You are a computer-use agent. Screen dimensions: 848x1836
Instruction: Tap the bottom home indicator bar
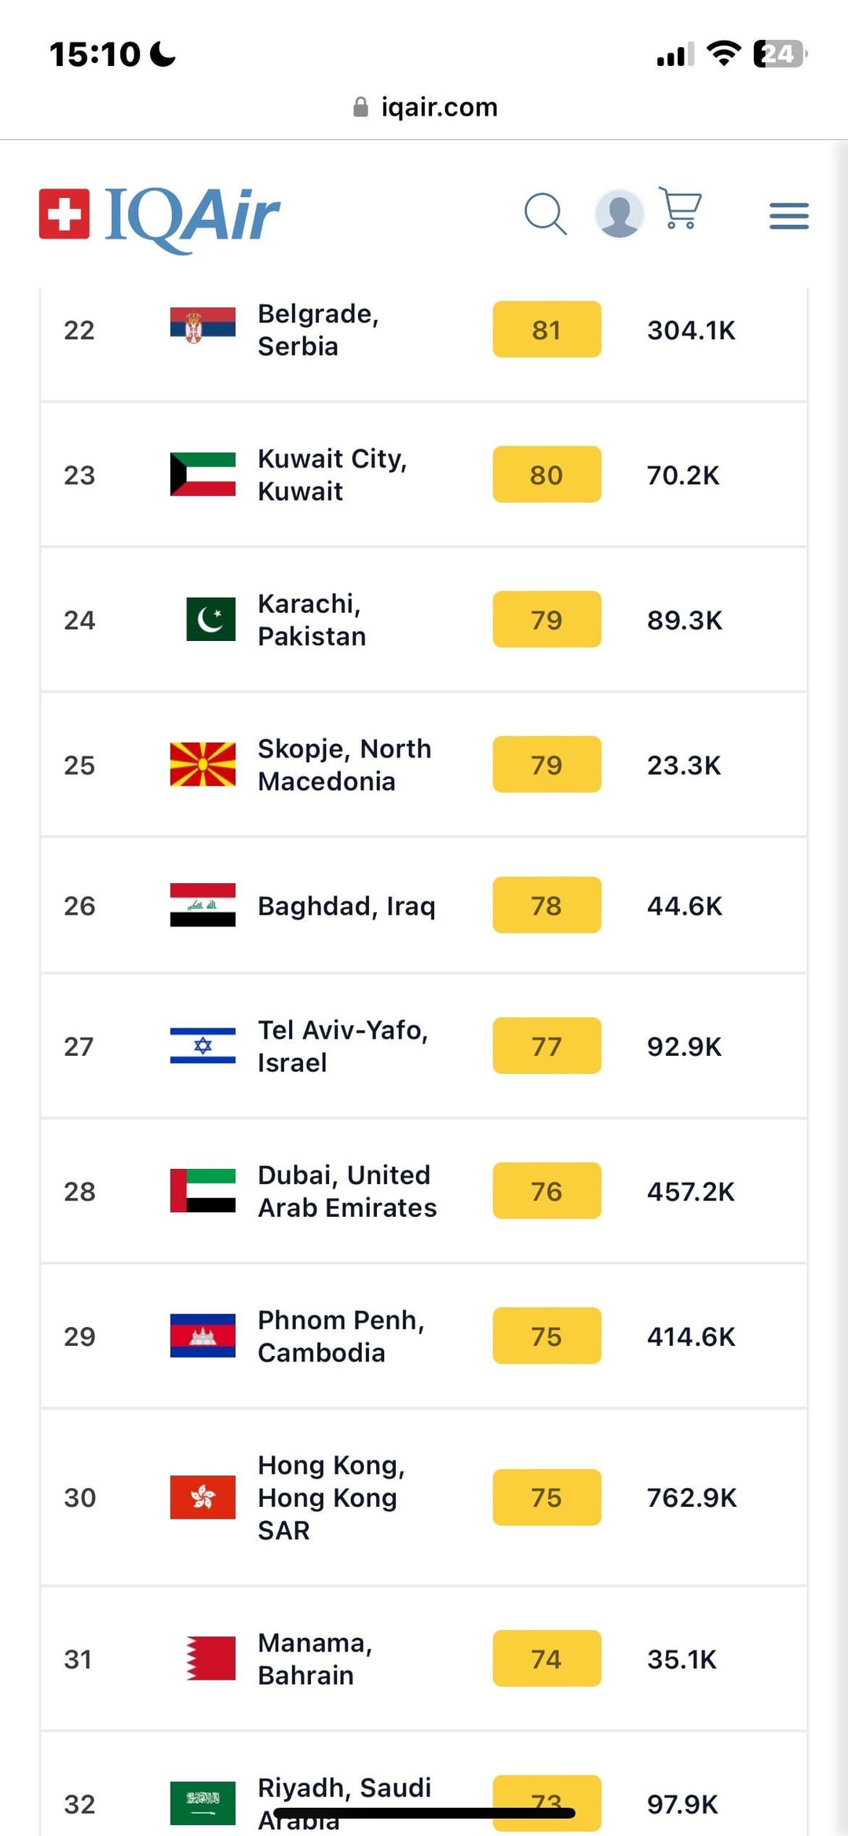tap(424, 1813)
